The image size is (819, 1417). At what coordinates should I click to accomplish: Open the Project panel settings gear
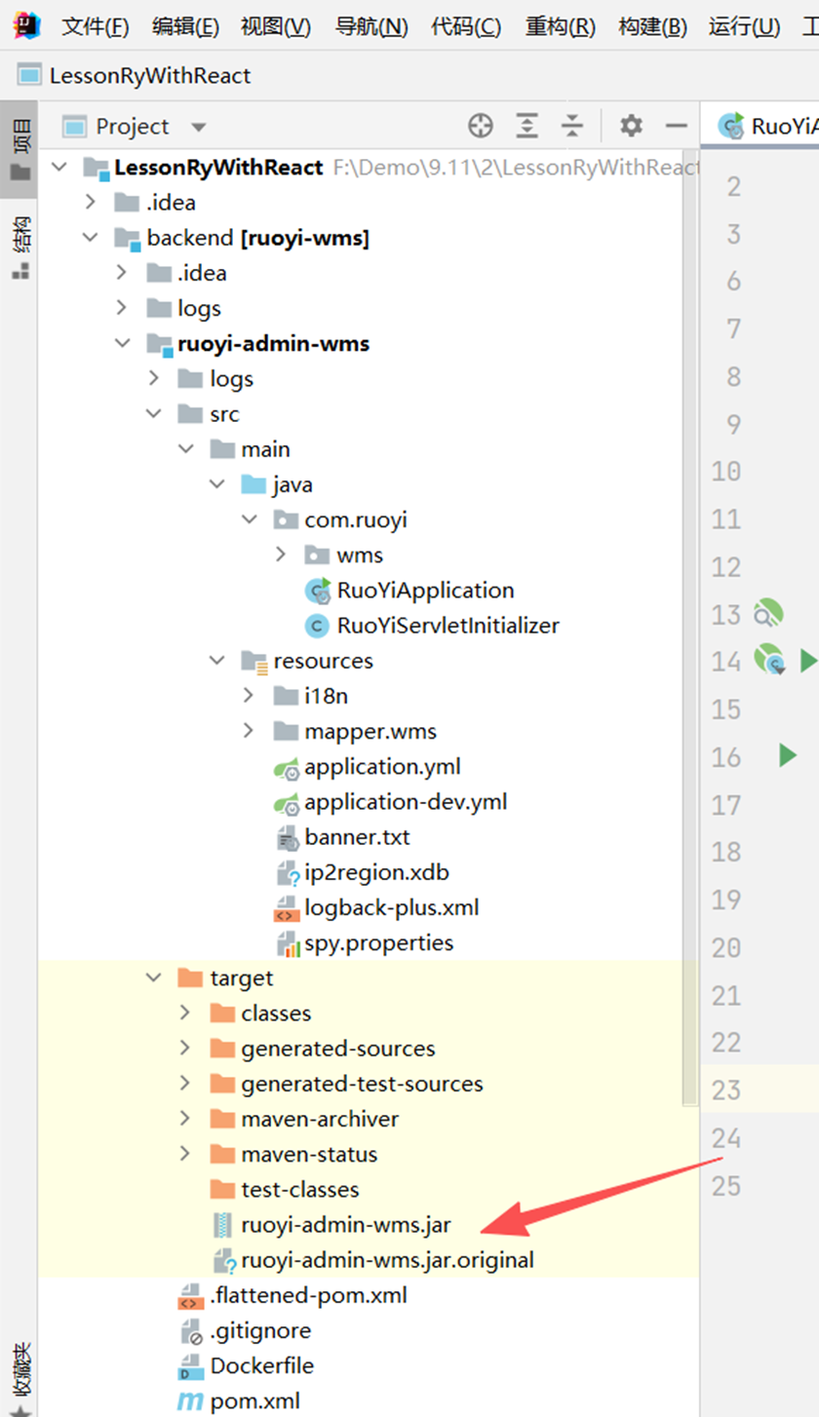tap(630, 126)
